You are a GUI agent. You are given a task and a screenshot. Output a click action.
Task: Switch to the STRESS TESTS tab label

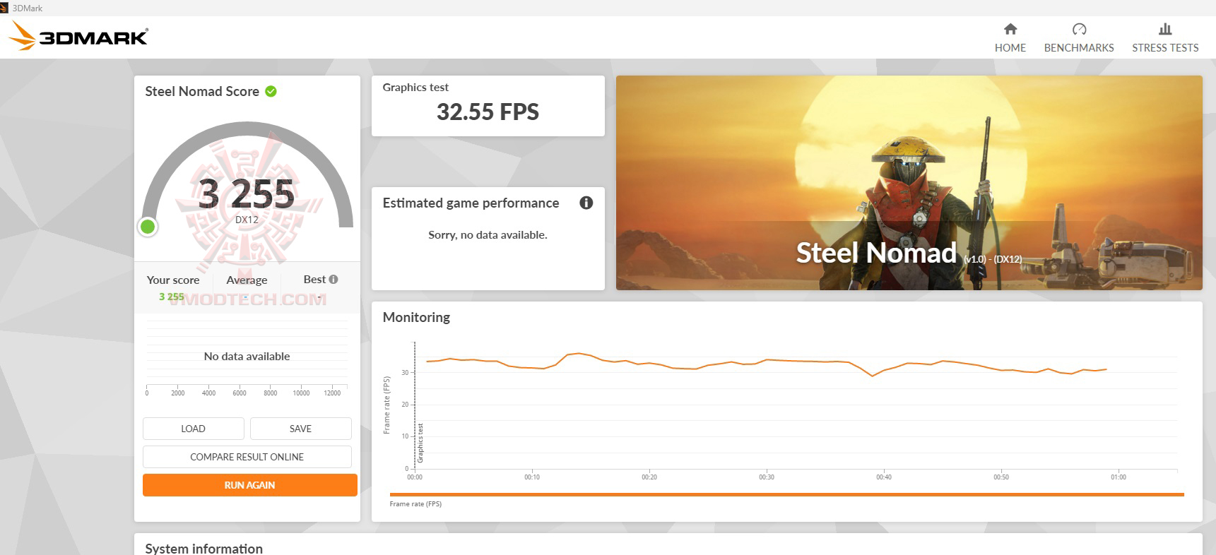click(x=1165, y=48)
